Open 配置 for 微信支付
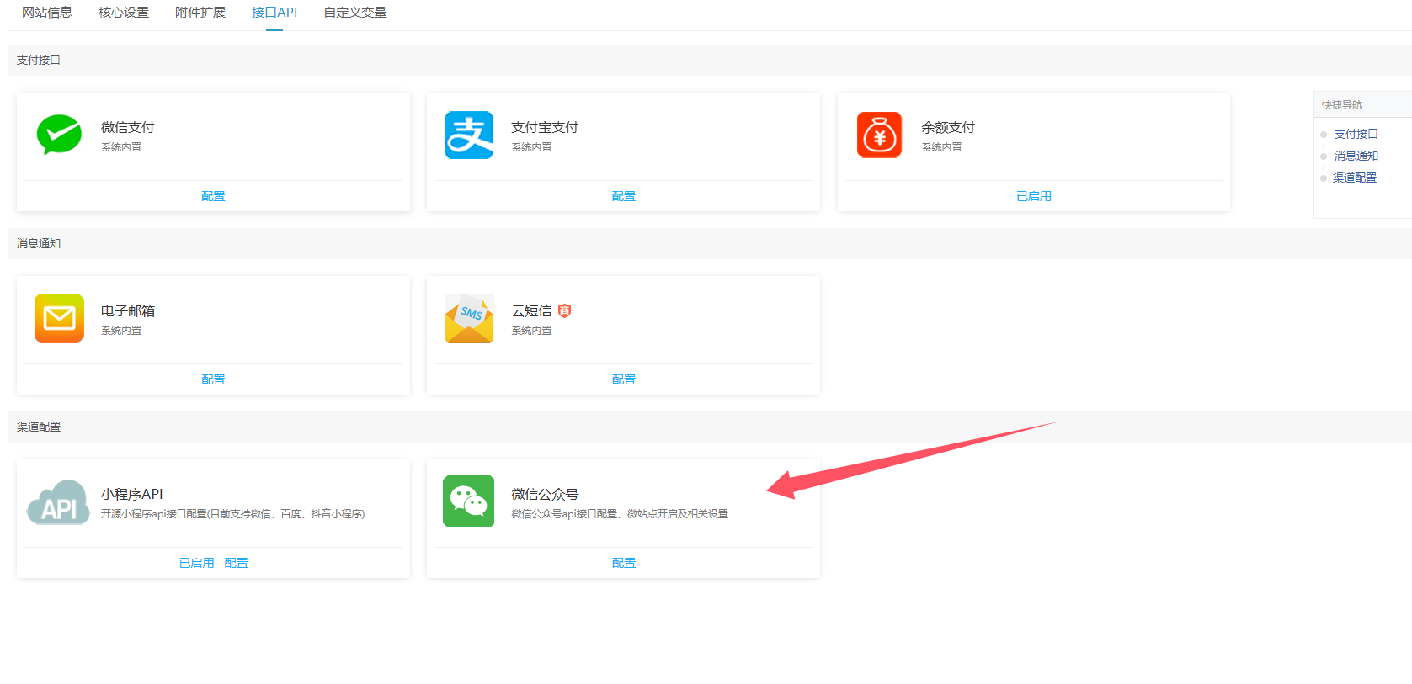1412x684 pixels. click(x=213, y=196)
